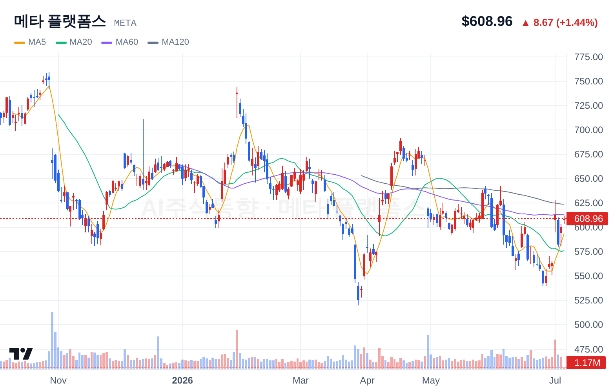Click the red 608.96 price axis tag
This screenshot has height=391, width=612.
click(x=587, y=219)
